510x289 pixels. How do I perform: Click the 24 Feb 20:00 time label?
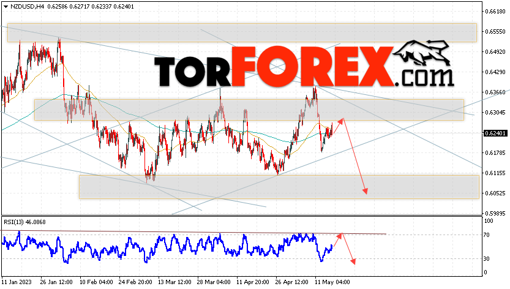(135, 282)
